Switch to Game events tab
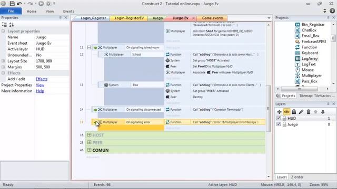The image size is (337, 189). (212, 18)
